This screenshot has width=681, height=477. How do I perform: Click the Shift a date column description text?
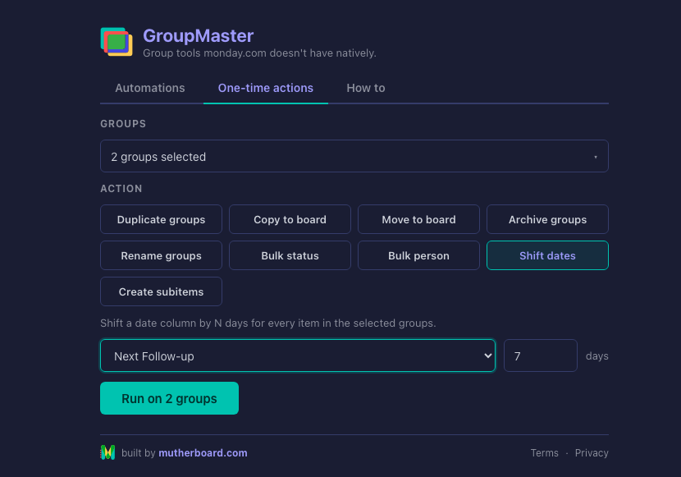coord(268,323)
